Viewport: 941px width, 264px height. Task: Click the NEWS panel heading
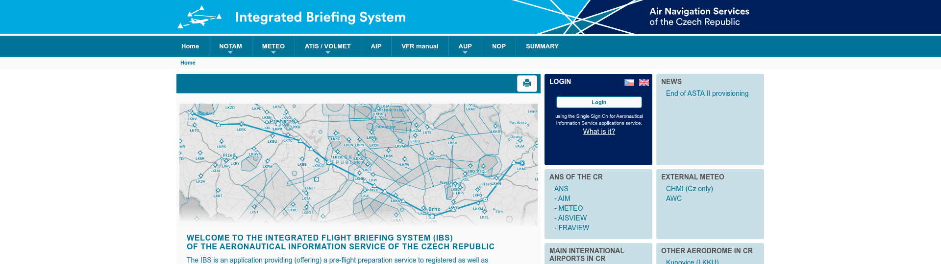pyautogui.click(x=671, y=82)
